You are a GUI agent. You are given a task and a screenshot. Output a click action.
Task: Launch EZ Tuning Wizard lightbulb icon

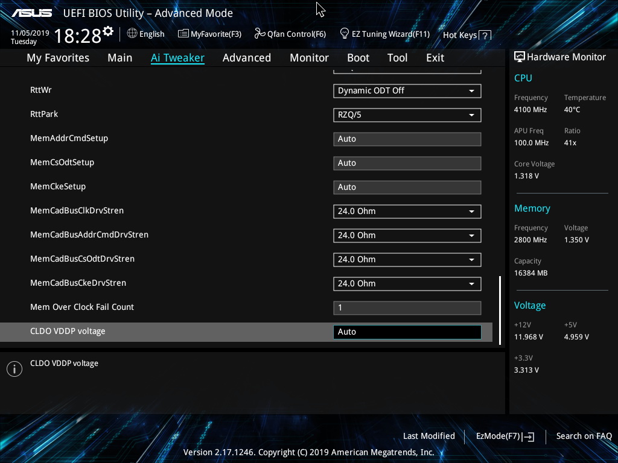(345, 34)
